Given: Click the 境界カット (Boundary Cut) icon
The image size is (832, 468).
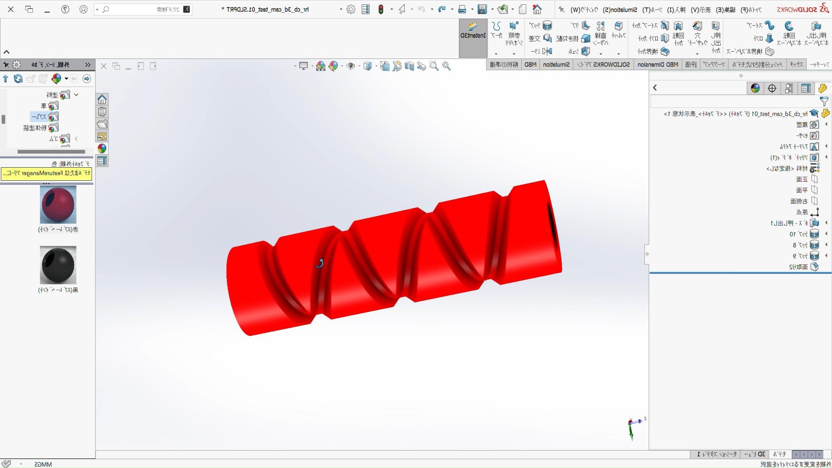Looking at the screenshot, I should [x=665, y=52].
